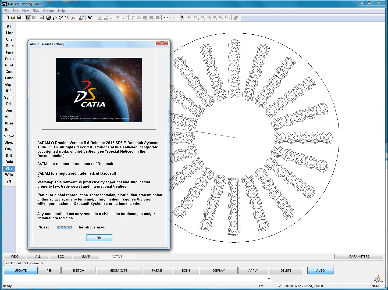Toggle the VDS function key
Image resolution: width=388 pixels, height=290 pixels.
[x=9, y=169]
